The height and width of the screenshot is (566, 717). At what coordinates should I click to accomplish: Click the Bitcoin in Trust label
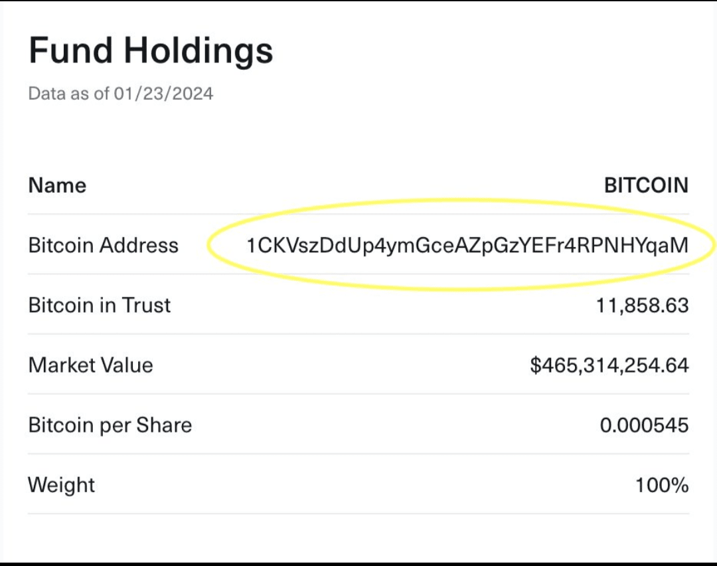pos(99,305)
